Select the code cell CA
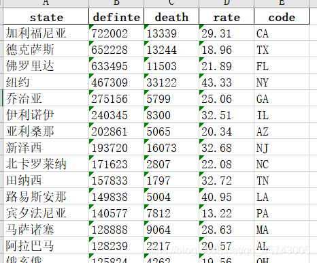 coord(282,33)
